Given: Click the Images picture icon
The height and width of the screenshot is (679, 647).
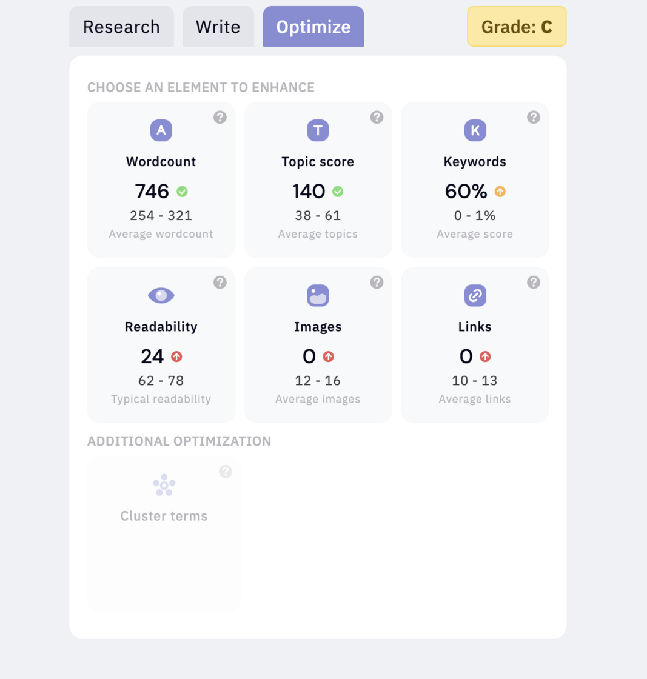Looking at the screenshot, I should click(318, 295).
